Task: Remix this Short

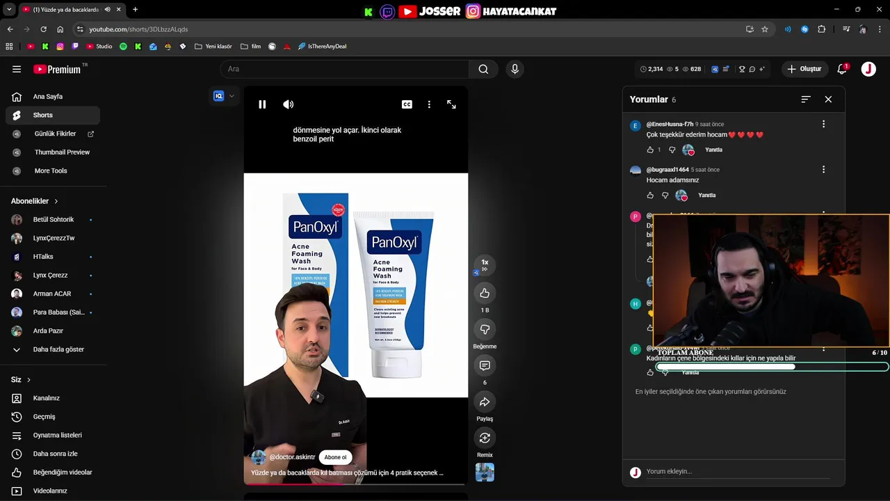Action: click(x=485, y=438)
